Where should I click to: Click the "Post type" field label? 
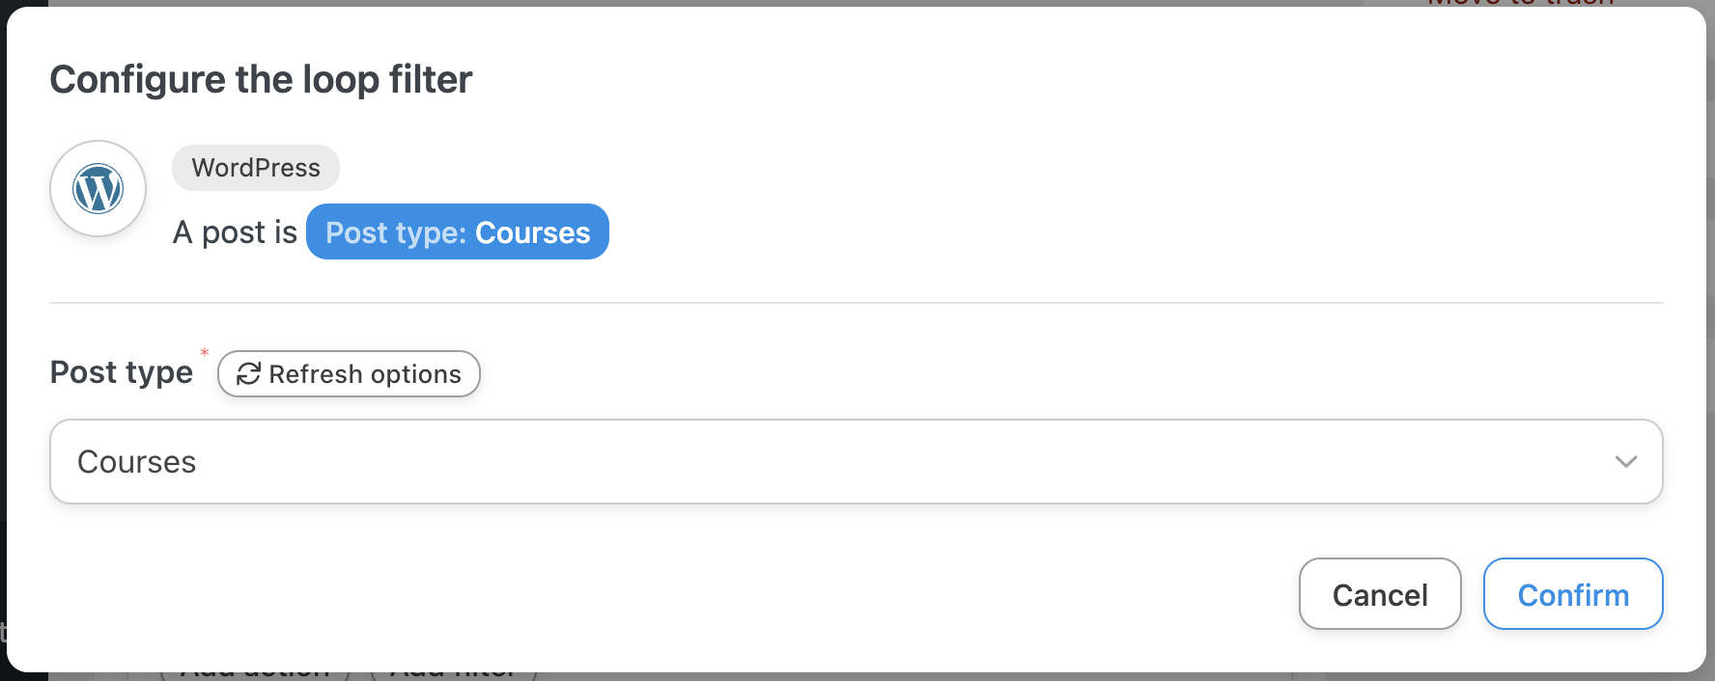[122, 372]
